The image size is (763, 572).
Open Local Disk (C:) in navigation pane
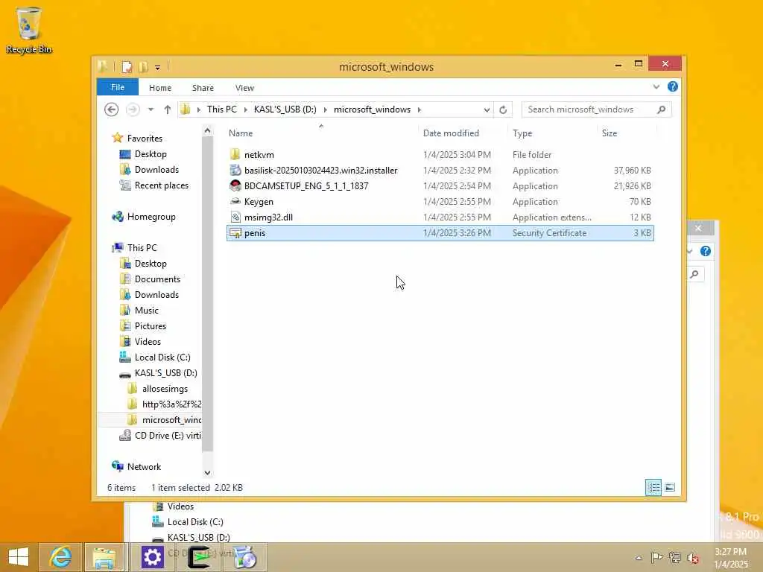click(162, 357)
